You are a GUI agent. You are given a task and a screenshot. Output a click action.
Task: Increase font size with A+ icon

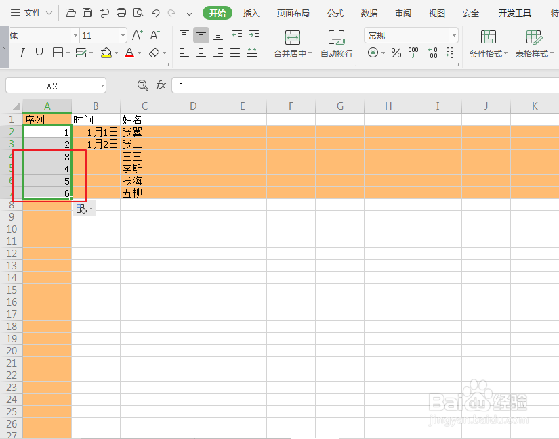coord(138,35)
